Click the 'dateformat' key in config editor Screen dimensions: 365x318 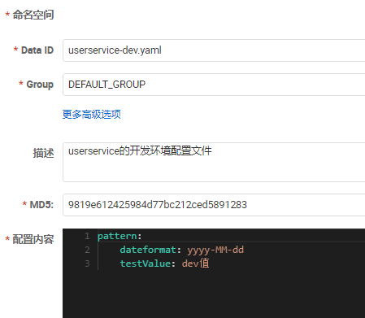(148, 250)
